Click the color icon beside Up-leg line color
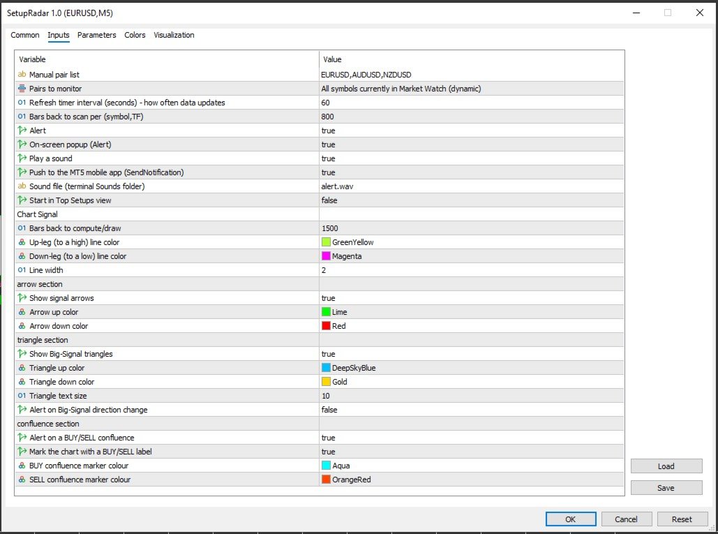Viewport: 718px width, 534px height. pos(22,242)
